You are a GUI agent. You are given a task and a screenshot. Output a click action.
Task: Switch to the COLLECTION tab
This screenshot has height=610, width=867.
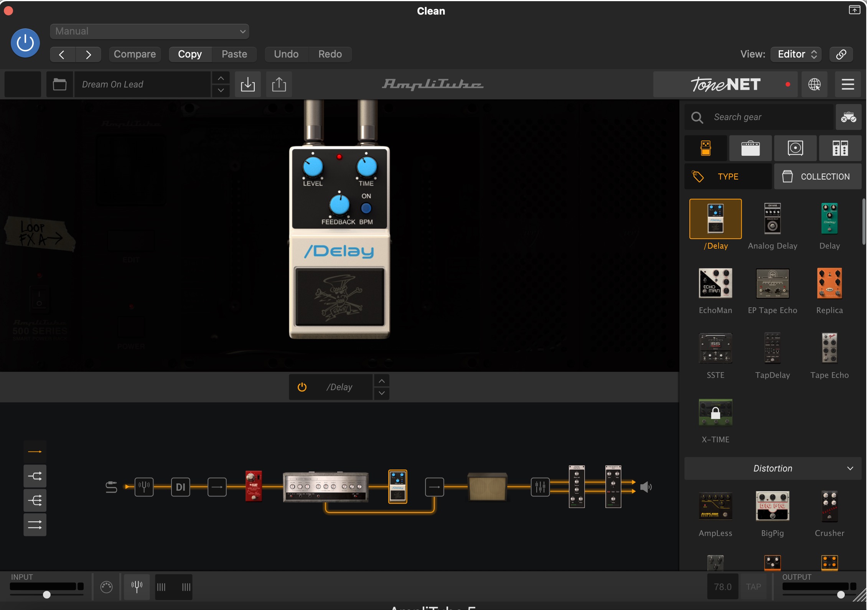[818, 176]
